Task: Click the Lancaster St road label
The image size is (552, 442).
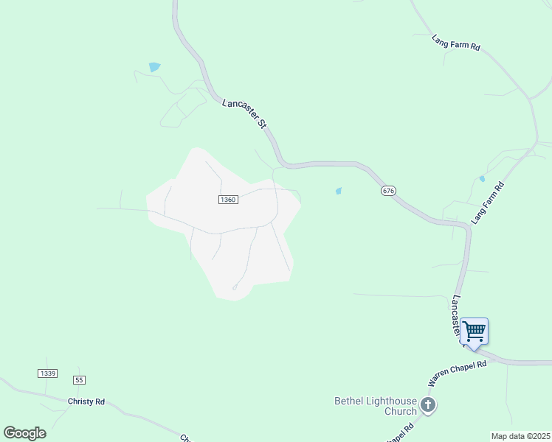Action: pyautogui.click(x=245, y=113)
